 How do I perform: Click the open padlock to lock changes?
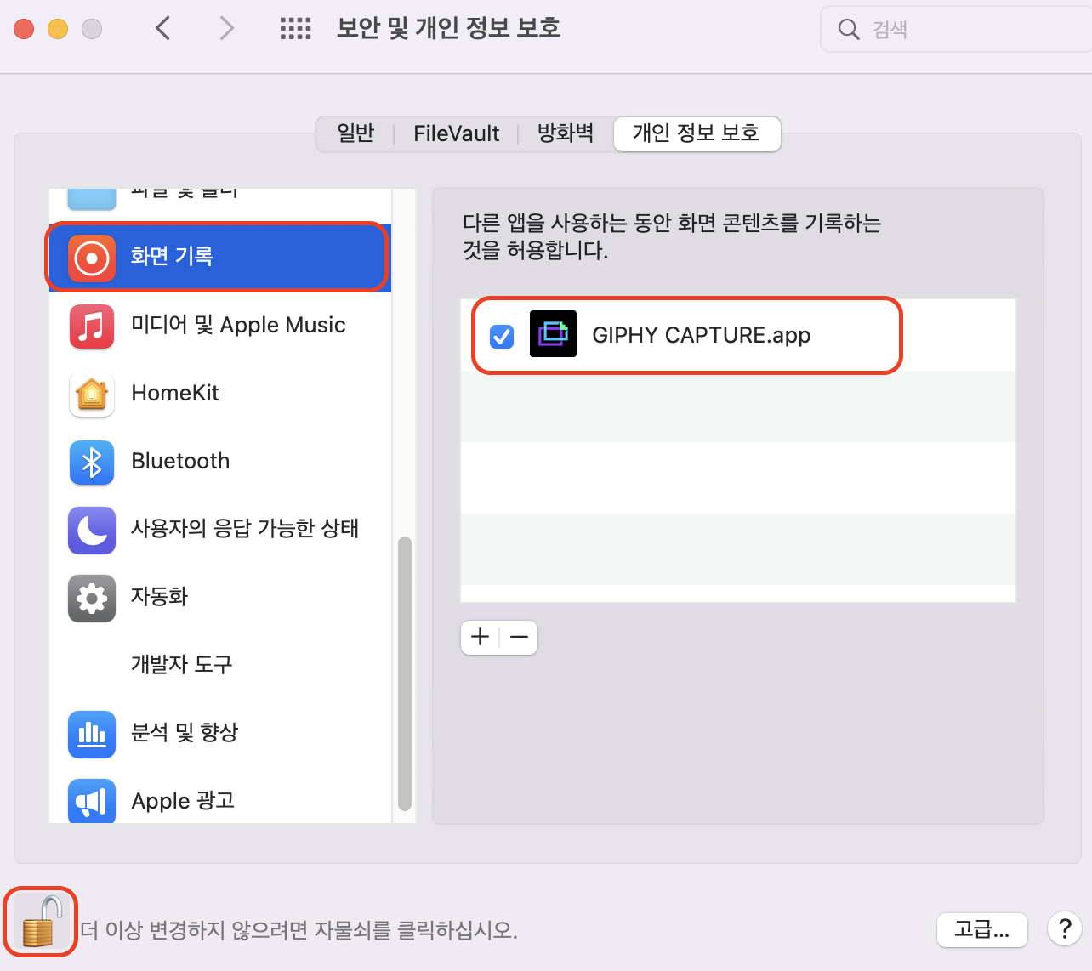click(x=41, y=922)
